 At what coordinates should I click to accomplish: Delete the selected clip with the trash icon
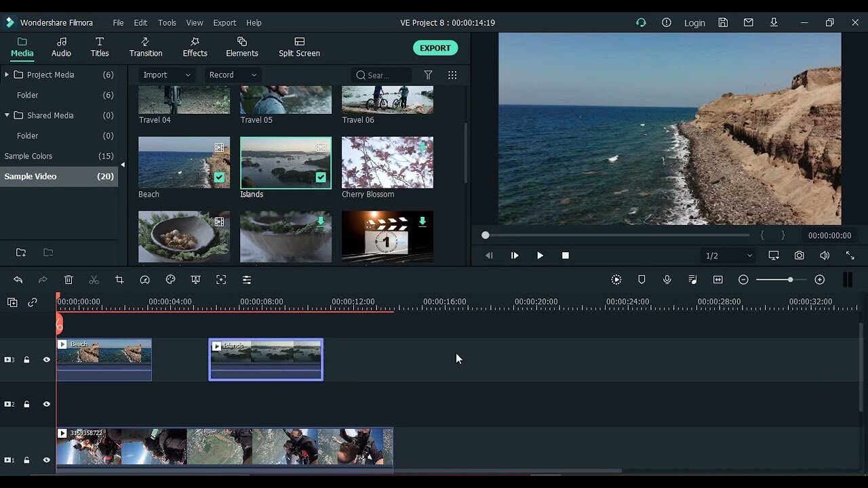[x=68, y=279]
